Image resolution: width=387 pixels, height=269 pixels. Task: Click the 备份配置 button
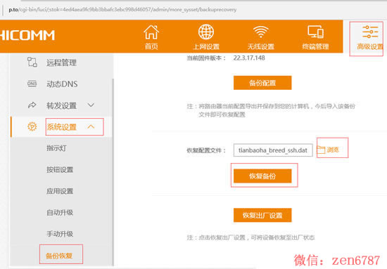262,83
